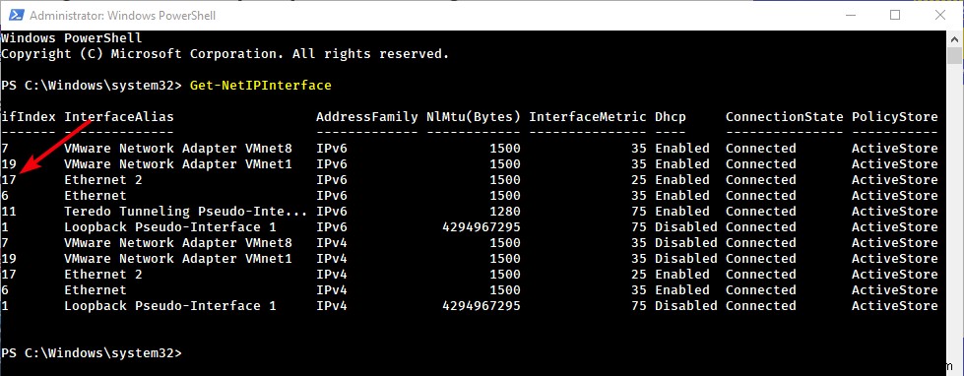The image size is (964, 376).
Task: Click ifIndex 11 value
Action: (x=9, y=212)
